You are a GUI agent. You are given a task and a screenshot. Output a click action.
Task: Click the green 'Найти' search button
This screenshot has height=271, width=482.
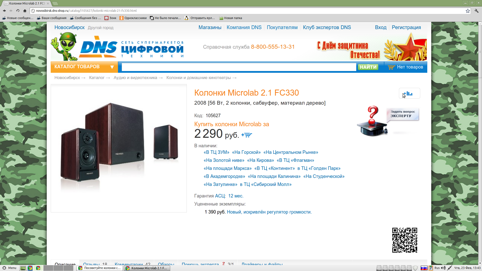coord(368,67)
